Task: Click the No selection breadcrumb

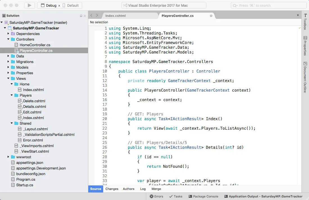Action: pos(99,22)
